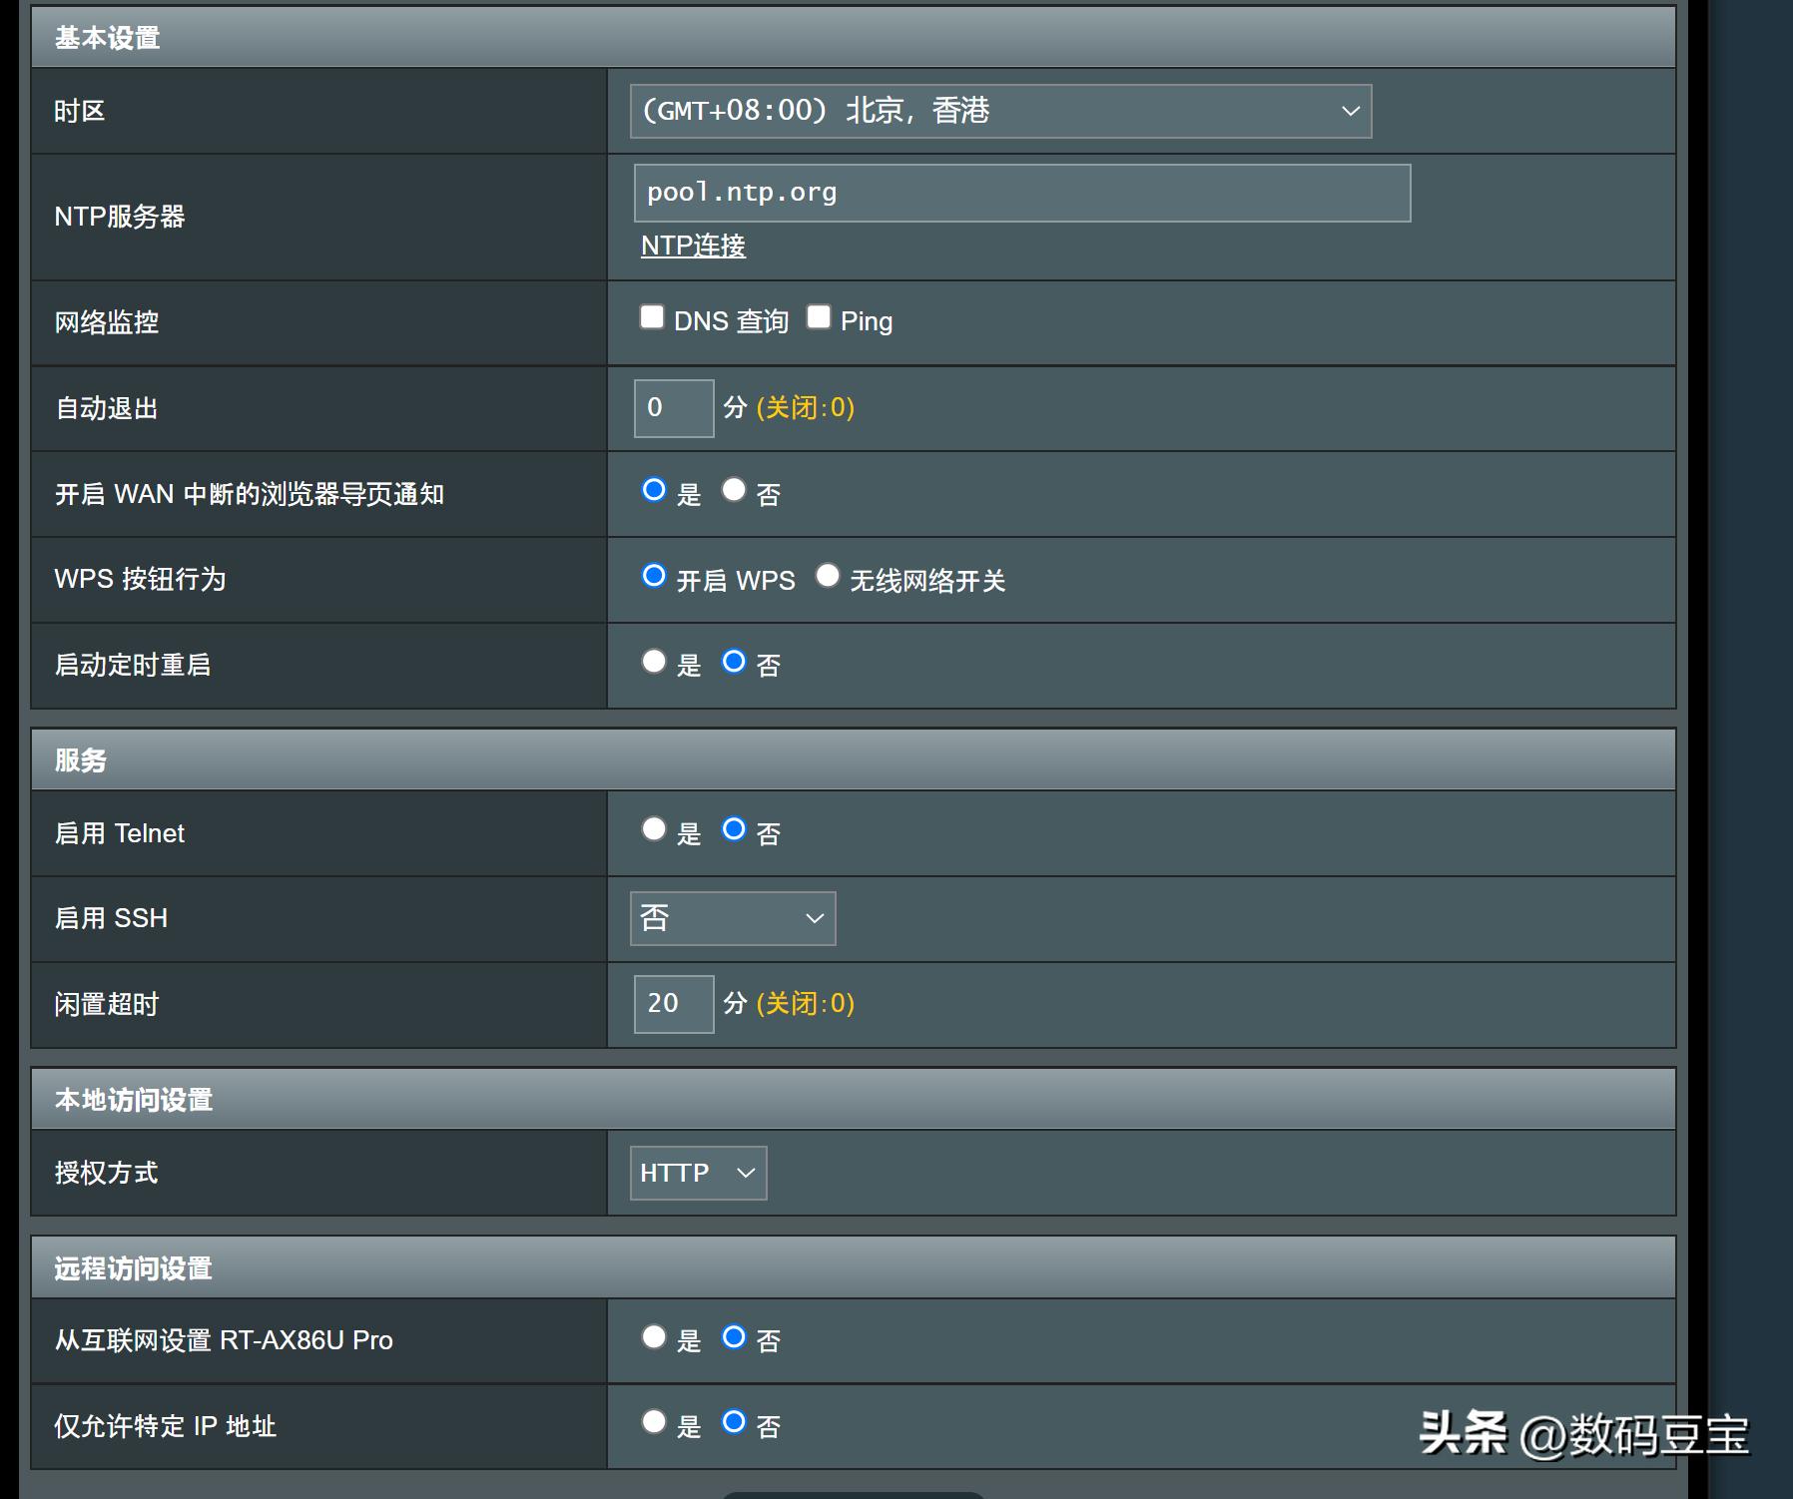The image size is (1793, 1499).
Task: Enable the DNS 查询 checkbox
Action: [653, 315]
